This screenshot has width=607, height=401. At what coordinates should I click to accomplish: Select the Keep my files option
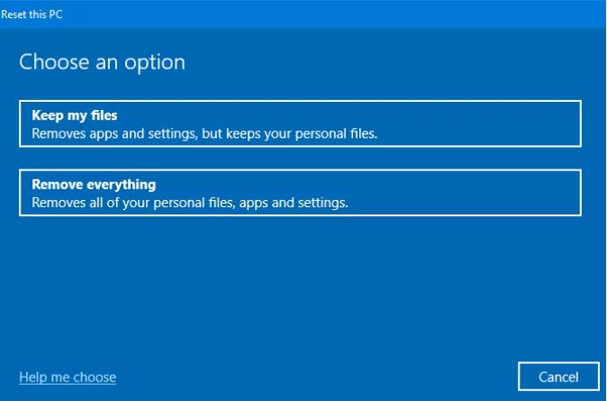pyautogui.click(x=300, y=123)
